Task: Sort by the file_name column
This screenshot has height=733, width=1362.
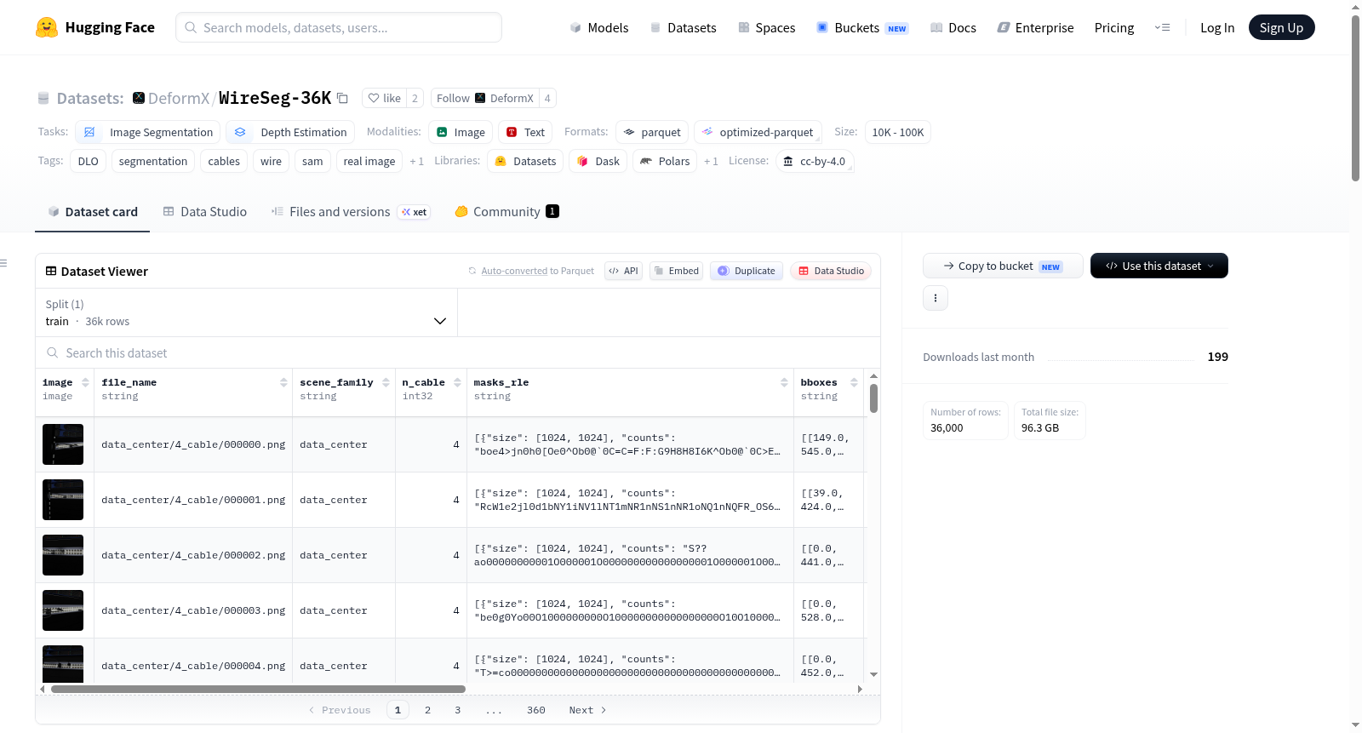Action: (283, 383)
